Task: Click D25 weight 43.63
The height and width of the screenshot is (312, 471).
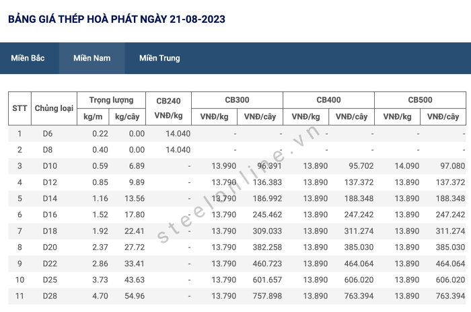Action: pos(135,280)
